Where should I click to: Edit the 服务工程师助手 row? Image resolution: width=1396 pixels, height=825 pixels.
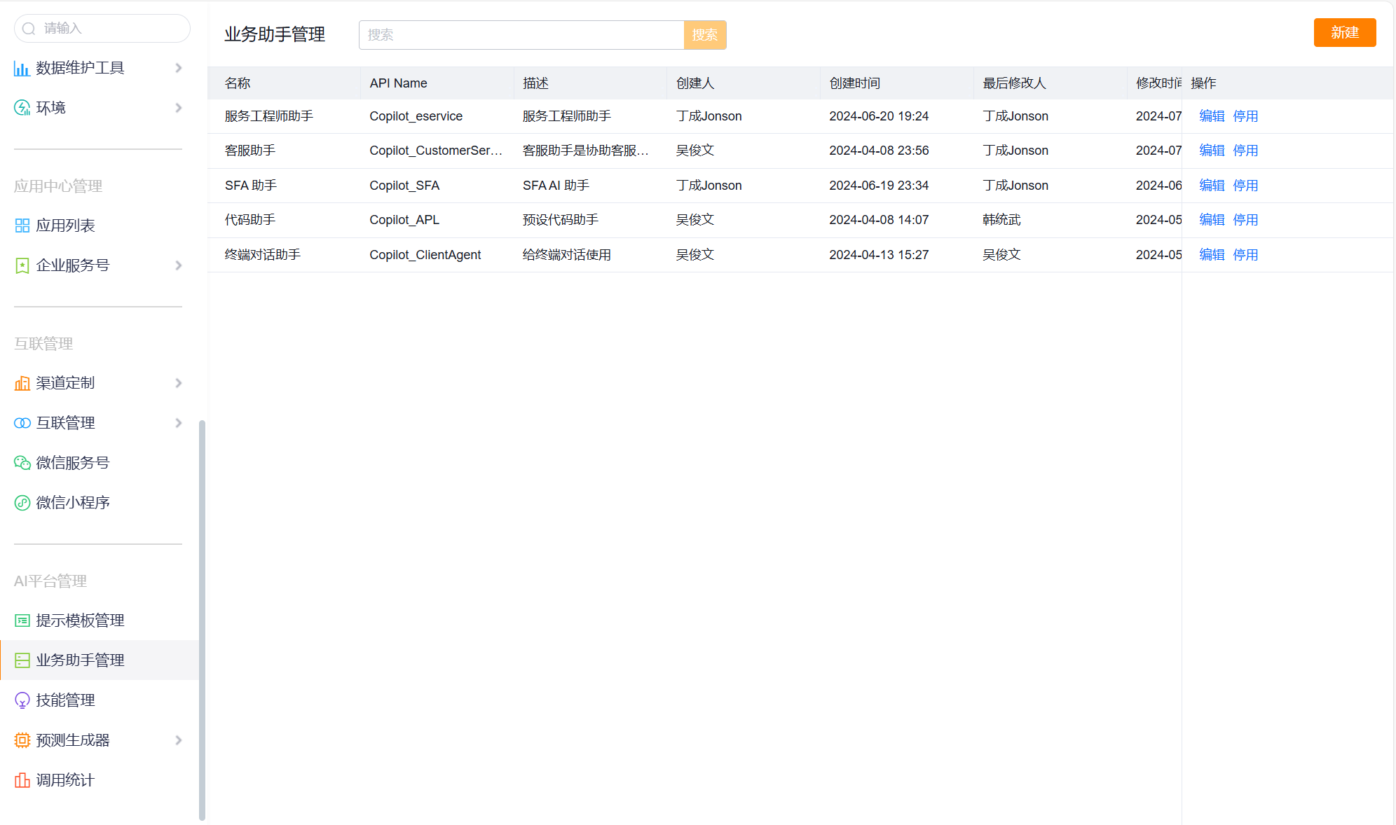(x=1212, y=116)
